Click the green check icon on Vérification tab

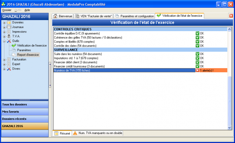tap(159, 16)
